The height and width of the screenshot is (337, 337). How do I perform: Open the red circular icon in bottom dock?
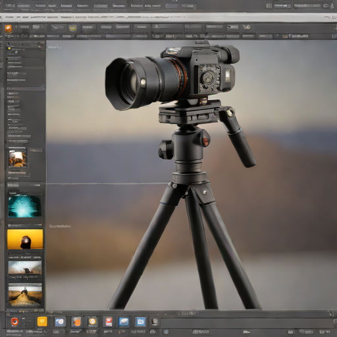(14, 322)
